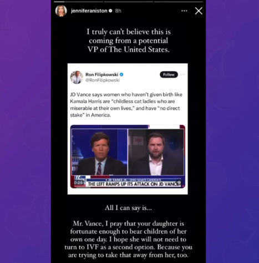Click the 'The Left Ramps Up' news banner
This screenshot has width=259, height=263.
pos(134,184)
